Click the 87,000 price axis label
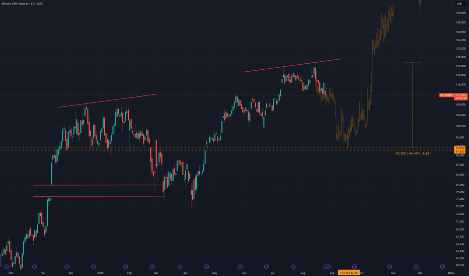 coord(460,165)
